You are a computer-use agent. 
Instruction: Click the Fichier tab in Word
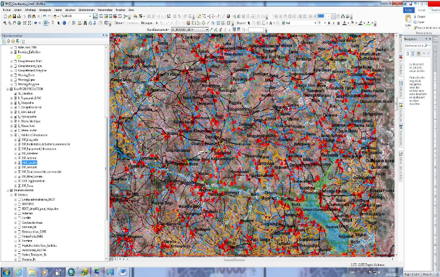[408, 10]
